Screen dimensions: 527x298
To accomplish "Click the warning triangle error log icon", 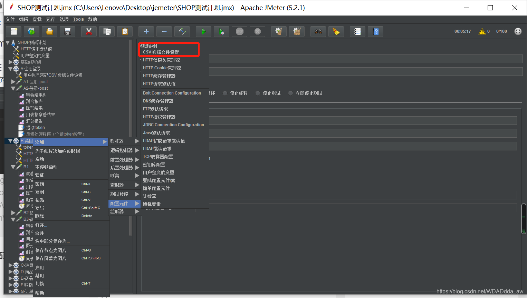I will (x=482, y=31).
